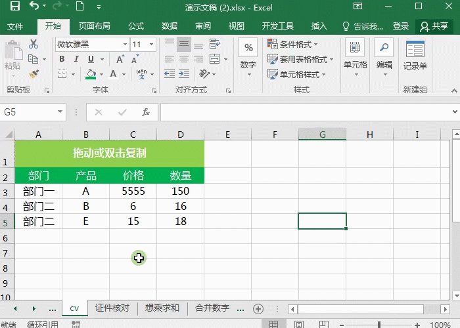Collapse the ribbon with the chevron
460x328 pixels.
coord(454,91)
